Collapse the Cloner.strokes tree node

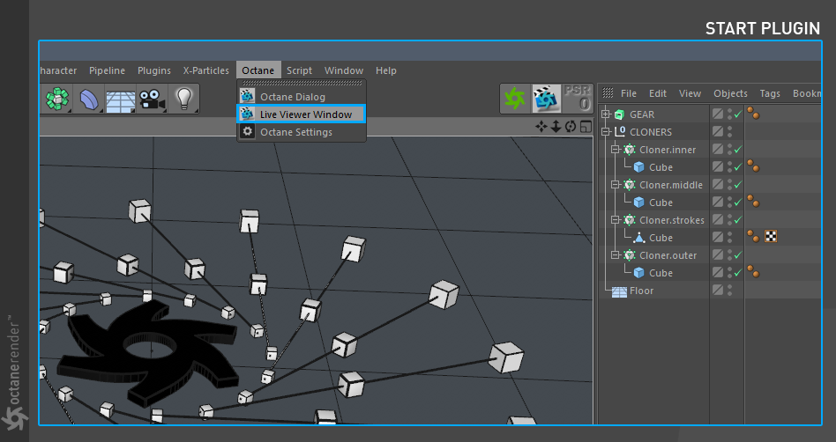(616, 219)
